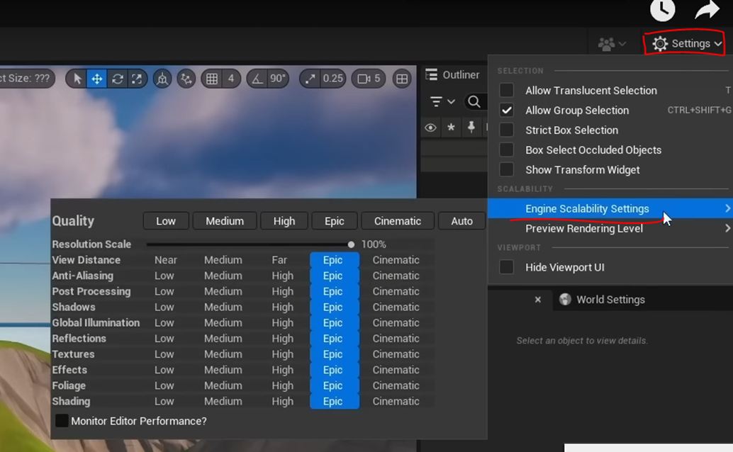This screenshot has height=452, width=733.
Task: Set overall Quality to High
Action: coord(284,221)
